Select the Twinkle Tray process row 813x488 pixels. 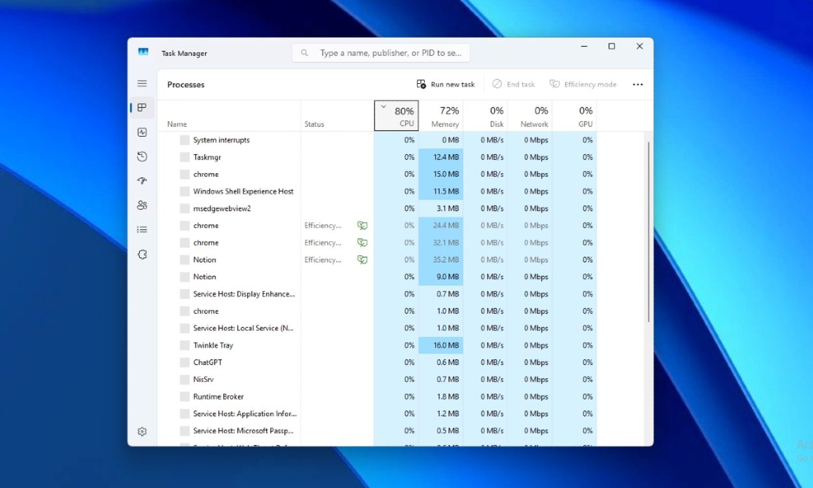377,346
